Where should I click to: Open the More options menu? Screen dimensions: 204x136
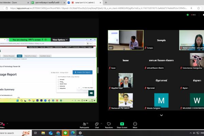(135, 125)
